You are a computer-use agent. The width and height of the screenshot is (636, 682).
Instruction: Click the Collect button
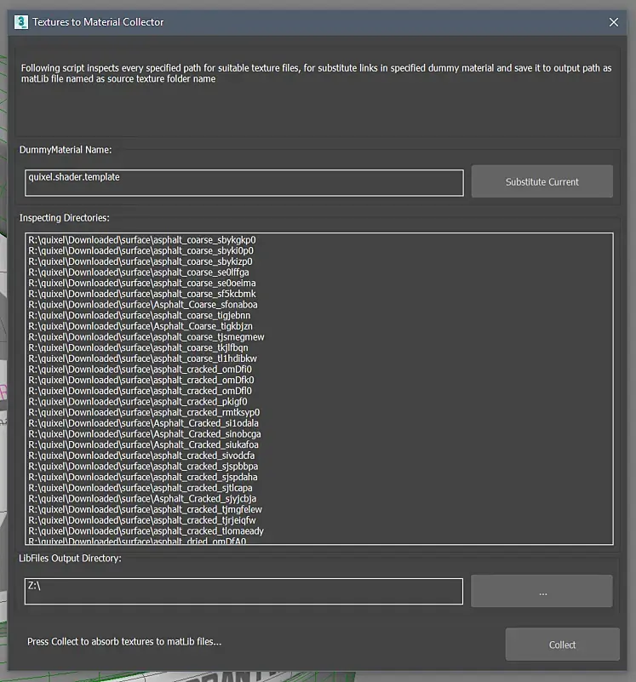tap(562, 645)
